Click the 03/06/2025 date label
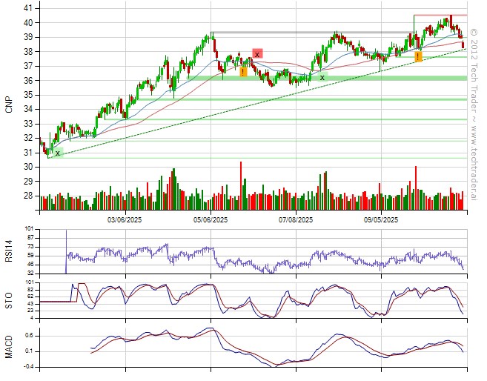The image size is (487, 381). click(x=126, y=219)
